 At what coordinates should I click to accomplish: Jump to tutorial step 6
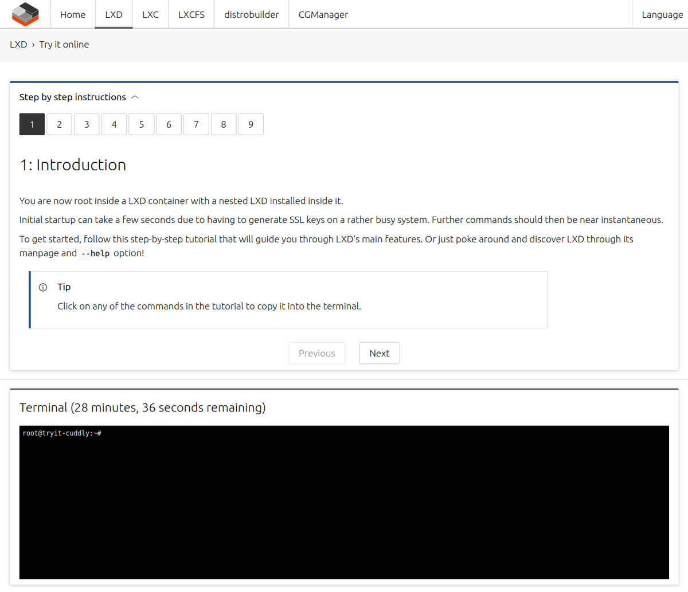tap(169, 124)
